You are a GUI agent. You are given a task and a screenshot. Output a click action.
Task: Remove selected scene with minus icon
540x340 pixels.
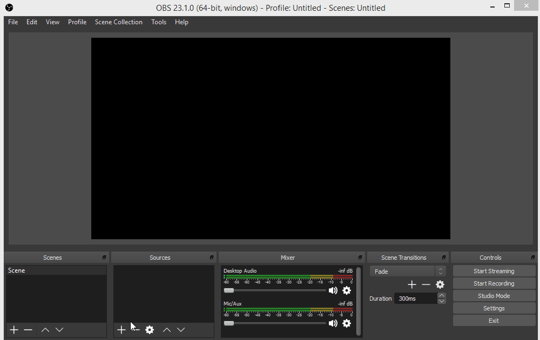pos(28,330)
